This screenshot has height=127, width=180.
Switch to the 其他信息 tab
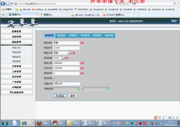coord(85,36)
